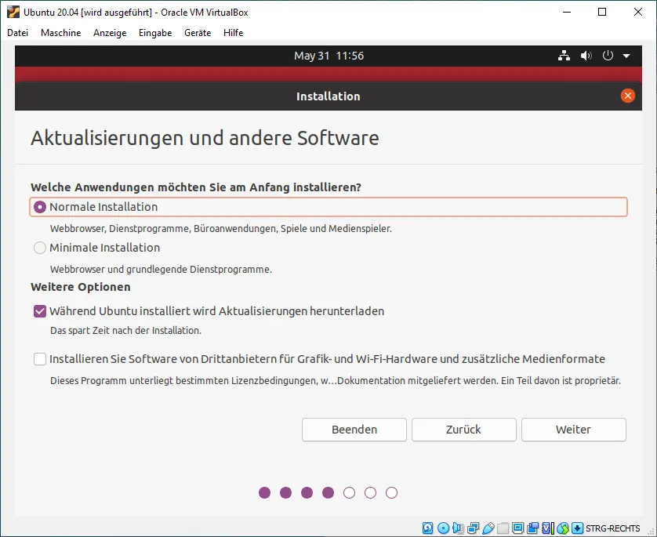Select the Minimale Installation radio button
The image size is (657, 537).
pyautogui.click(x=39, y=247)
